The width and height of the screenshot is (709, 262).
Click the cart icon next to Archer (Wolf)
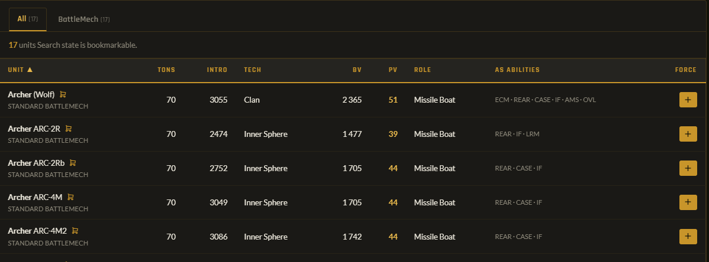coord(63,94)
